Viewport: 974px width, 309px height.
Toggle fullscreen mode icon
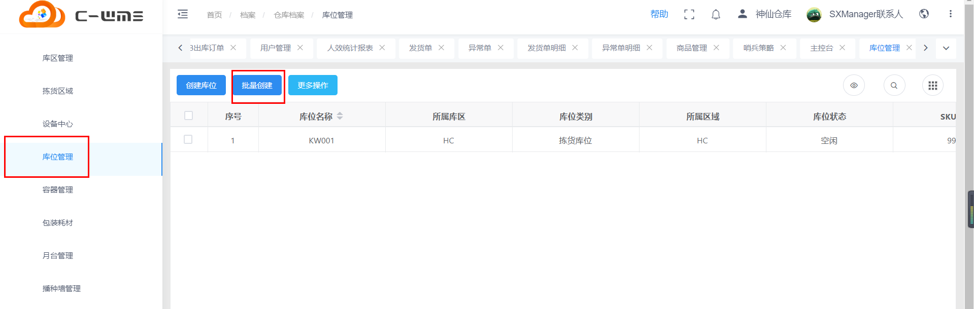click(x=689, y=15)
